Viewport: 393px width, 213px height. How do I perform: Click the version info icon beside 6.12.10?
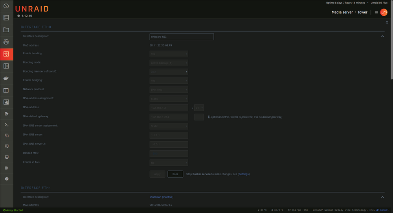[x=18, y=16]
